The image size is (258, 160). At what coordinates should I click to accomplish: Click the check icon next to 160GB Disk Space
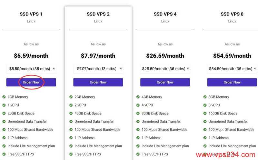[x=205, y=113]
